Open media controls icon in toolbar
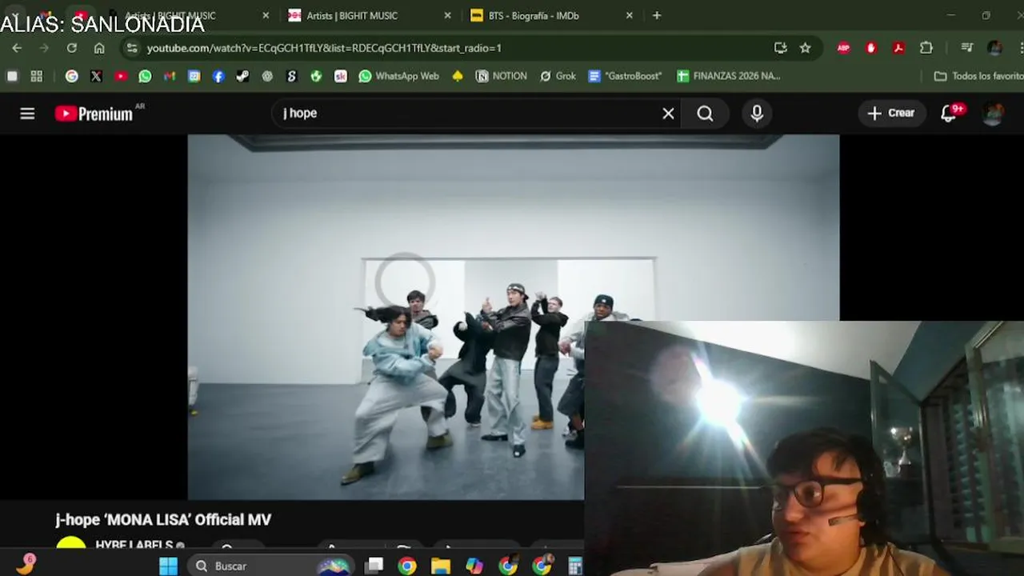This screenshot has width=1024, height=576. pyautogui.click(x=967, y=48)
